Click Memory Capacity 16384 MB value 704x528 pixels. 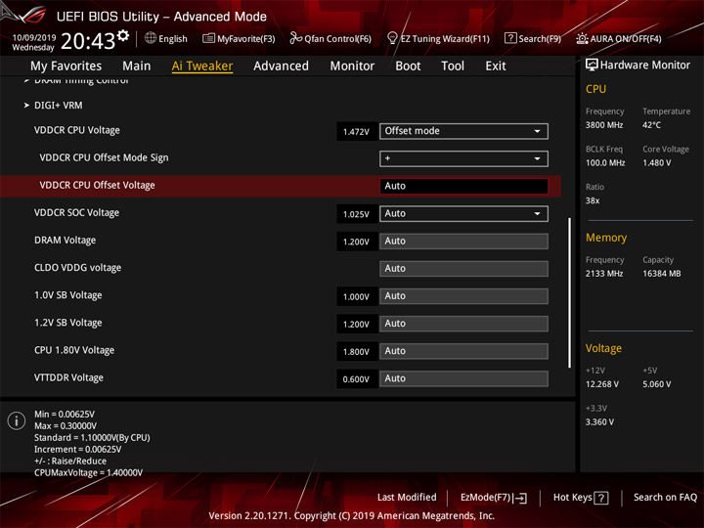point(661,274)
